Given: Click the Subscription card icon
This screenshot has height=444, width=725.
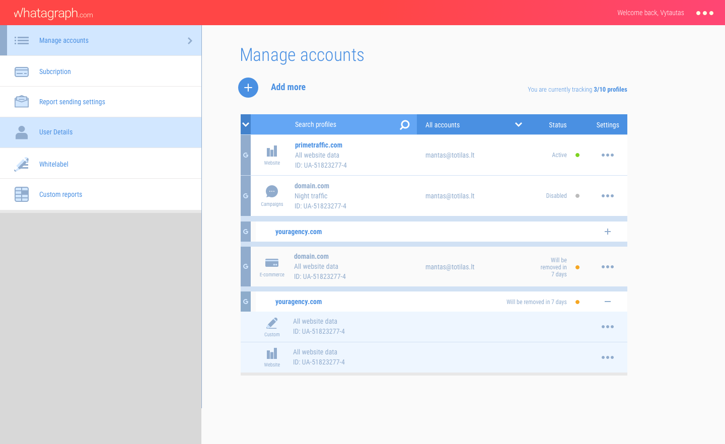Looking at the screenshot, I should (x=22, y=72).
